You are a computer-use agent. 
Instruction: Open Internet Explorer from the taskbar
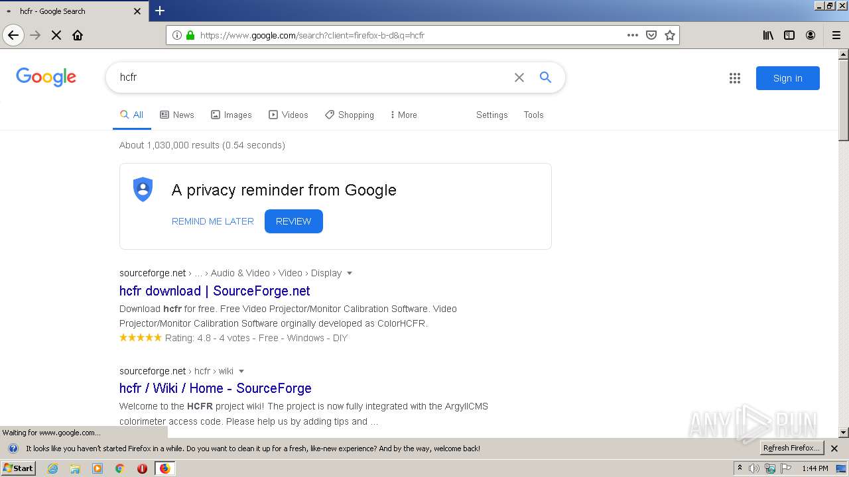point(52,468)
